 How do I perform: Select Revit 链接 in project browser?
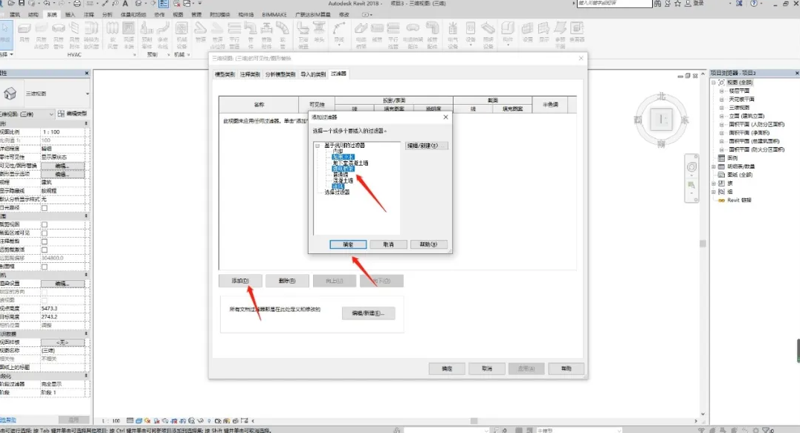[739, 201]
